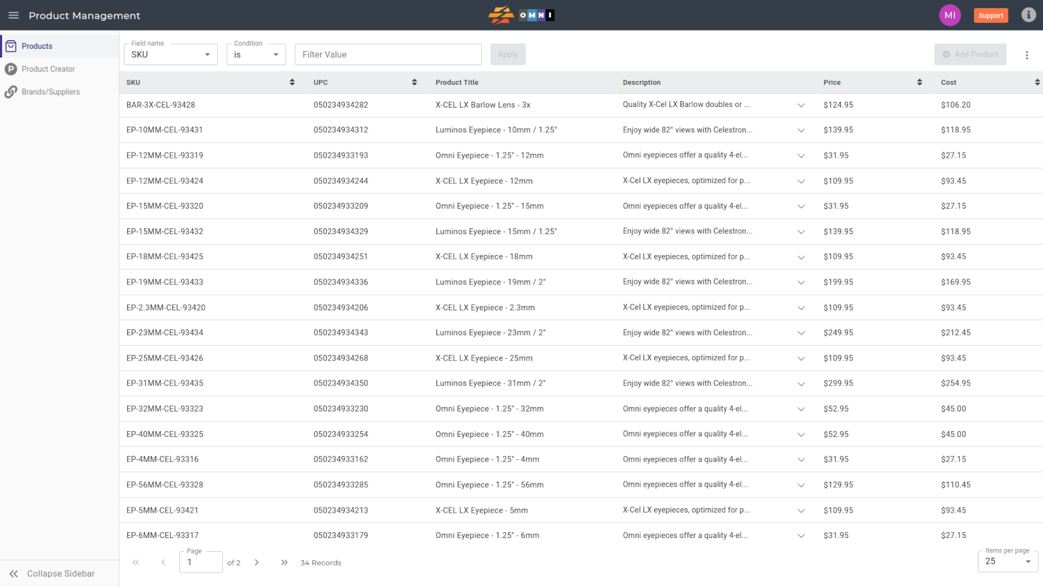The height and width of the screenshot is (587, 1043).
Task: Go to Brands/Suppliers in the sidebar
Action: point(59,92)
